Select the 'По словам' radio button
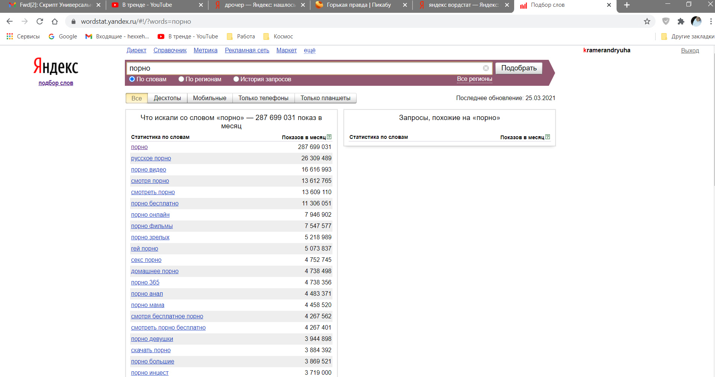This screenshot has width=715, height=377. (x=132, y=79)
